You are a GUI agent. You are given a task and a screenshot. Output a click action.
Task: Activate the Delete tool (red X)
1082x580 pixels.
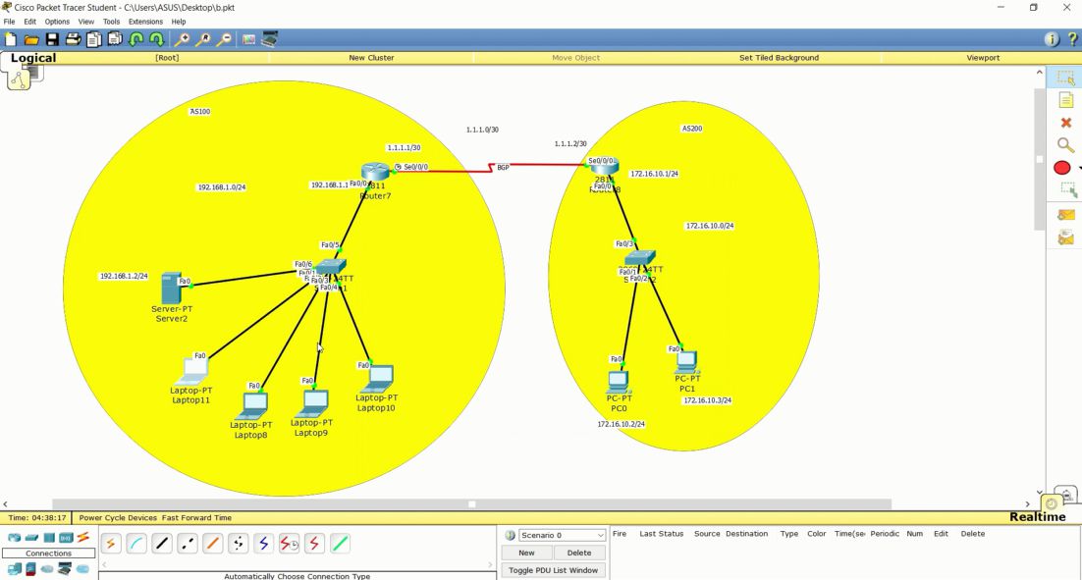point(1065,122)
